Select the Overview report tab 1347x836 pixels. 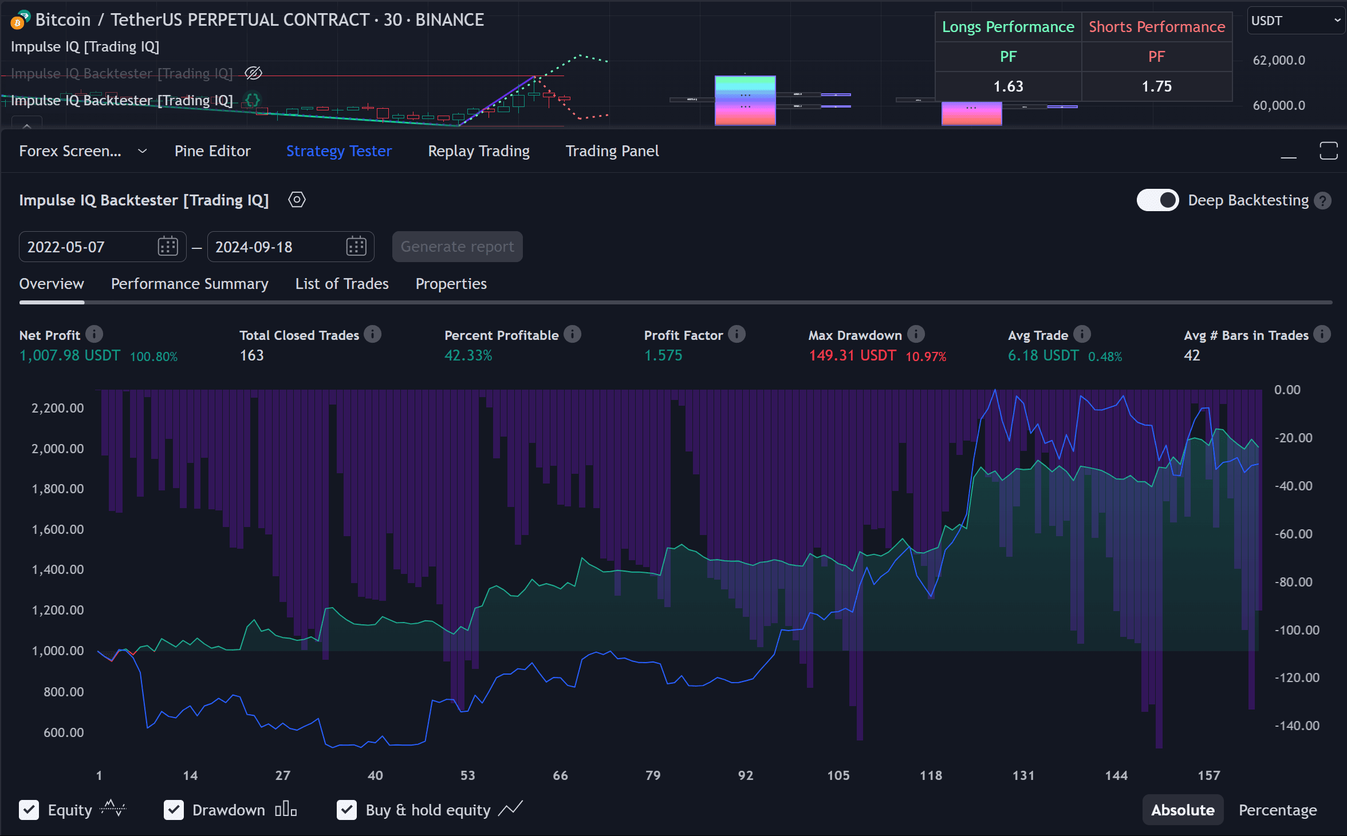[x=52, y=284]
